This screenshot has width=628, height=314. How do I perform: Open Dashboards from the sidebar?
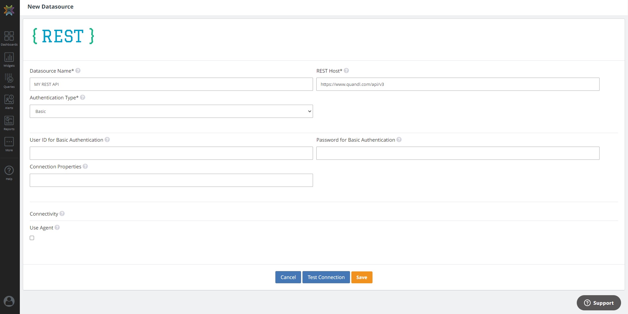(9, 38)
